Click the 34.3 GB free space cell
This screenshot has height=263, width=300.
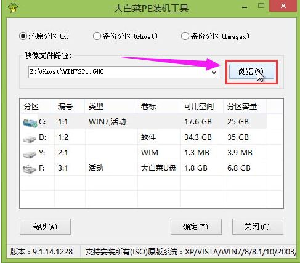(198, 137)
